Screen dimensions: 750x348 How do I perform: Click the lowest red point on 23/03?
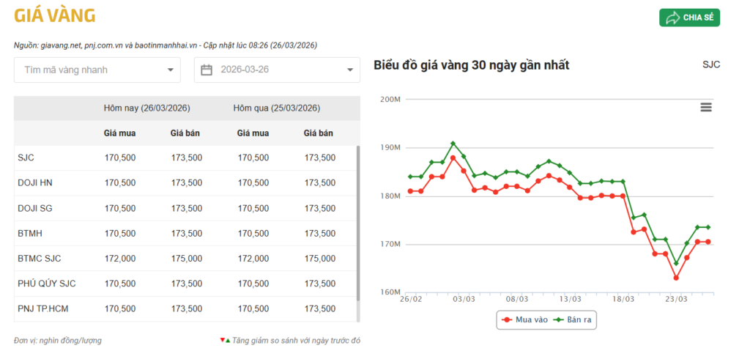[x=676, y=278]
